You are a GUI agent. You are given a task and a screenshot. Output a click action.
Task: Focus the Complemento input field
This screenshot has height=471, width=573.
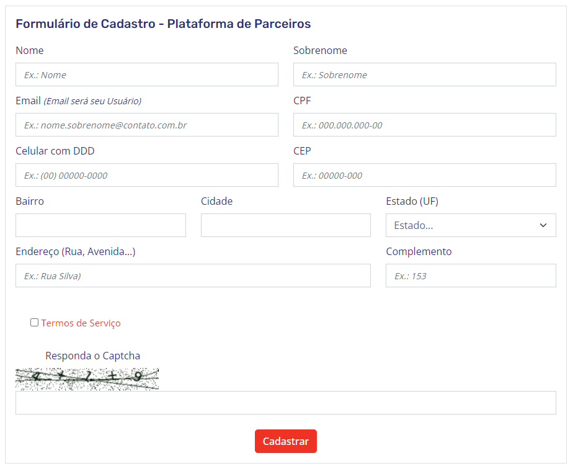[470, 276]
